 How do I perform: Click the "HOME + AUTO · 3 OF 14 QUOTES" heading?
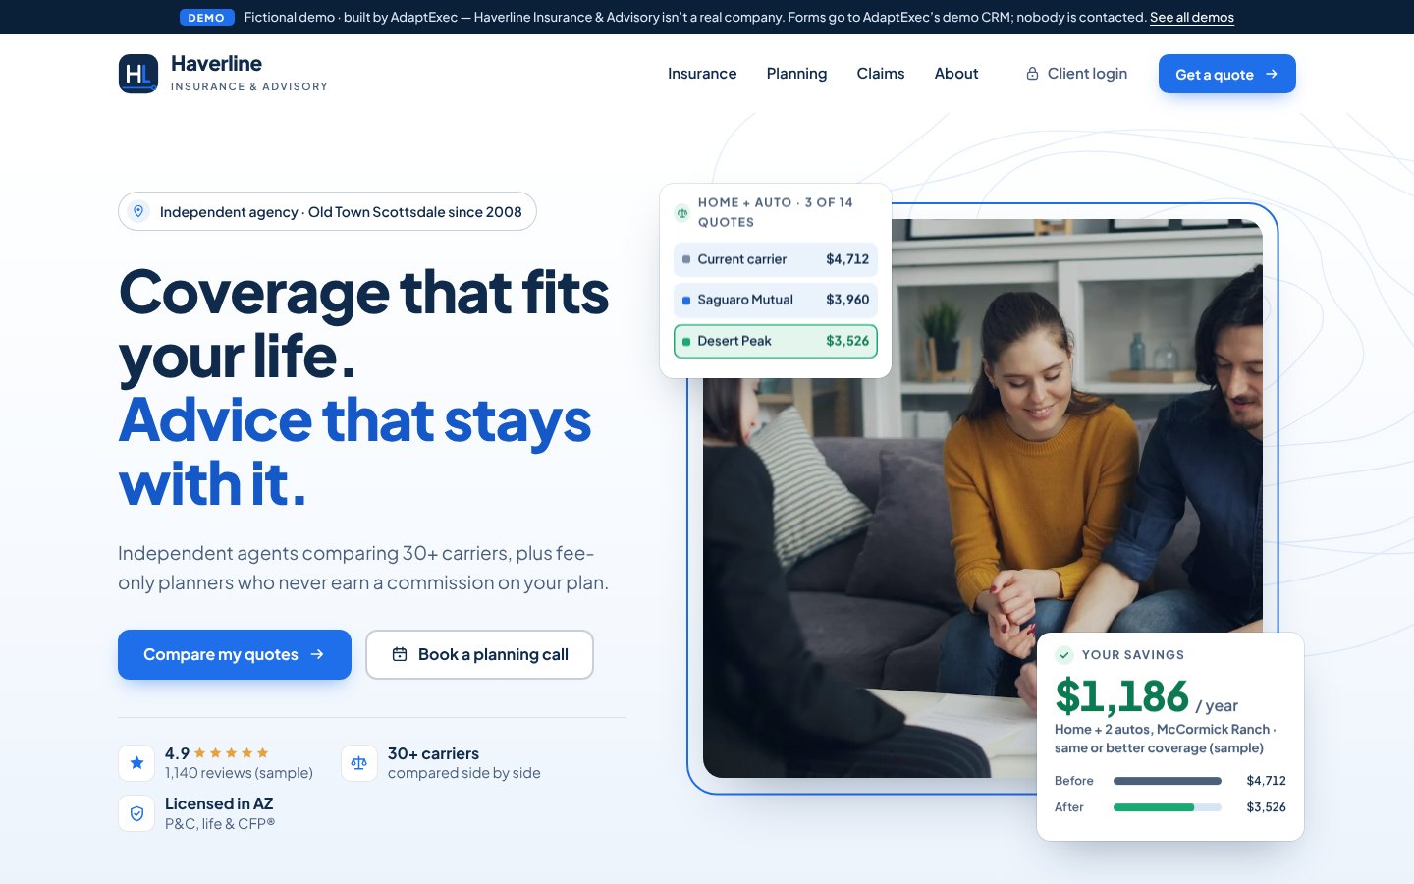[776, 212]
